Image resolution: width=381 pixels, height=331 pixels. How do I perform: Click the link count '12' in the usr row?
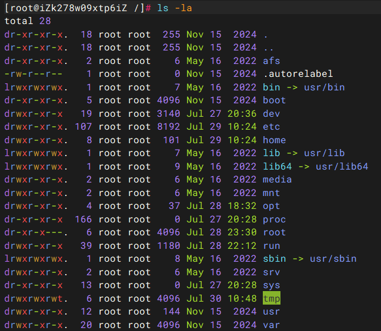pos(86,312)
